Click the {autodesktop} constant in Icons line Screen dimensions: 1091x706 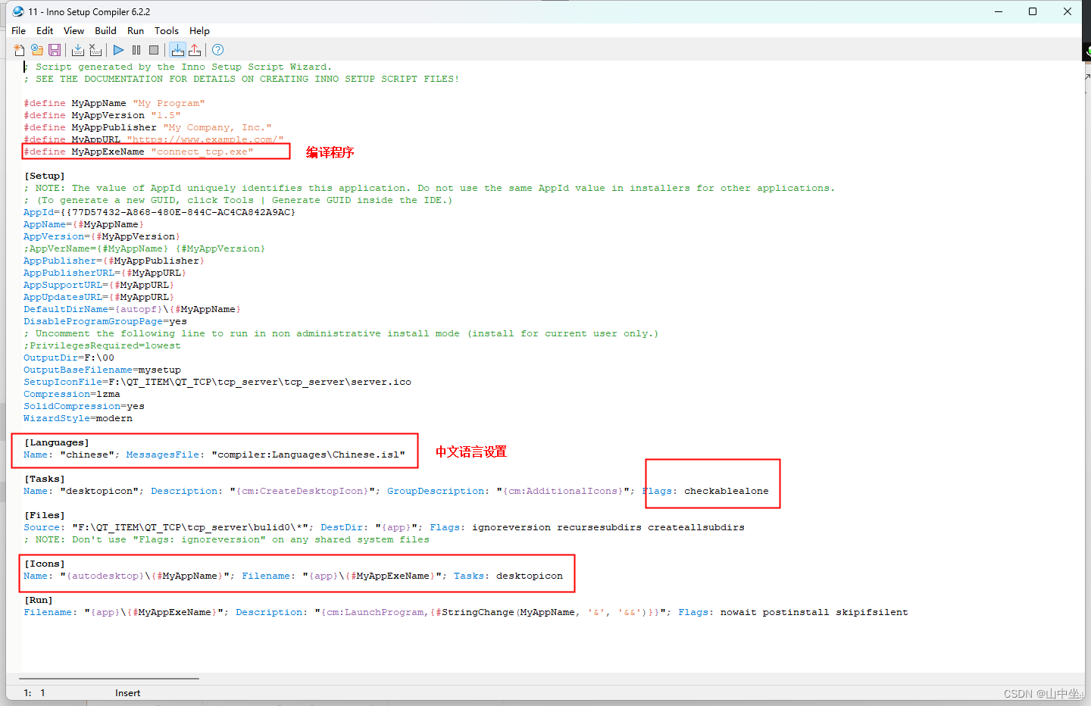pos(105,576)
